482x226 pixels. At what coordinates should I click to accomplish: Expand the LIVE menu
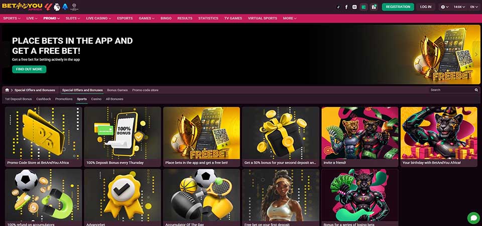click(32, 19)
